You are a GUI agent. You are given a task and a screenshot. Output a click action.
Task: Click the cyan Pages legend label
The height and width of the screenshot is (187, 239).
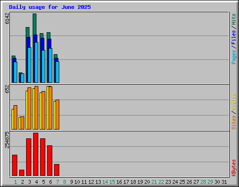(x=233, y=57)
